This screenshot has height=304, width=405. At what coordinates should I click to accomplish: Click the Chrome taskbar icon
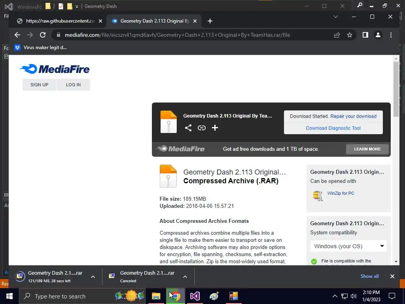coord(176,296)
